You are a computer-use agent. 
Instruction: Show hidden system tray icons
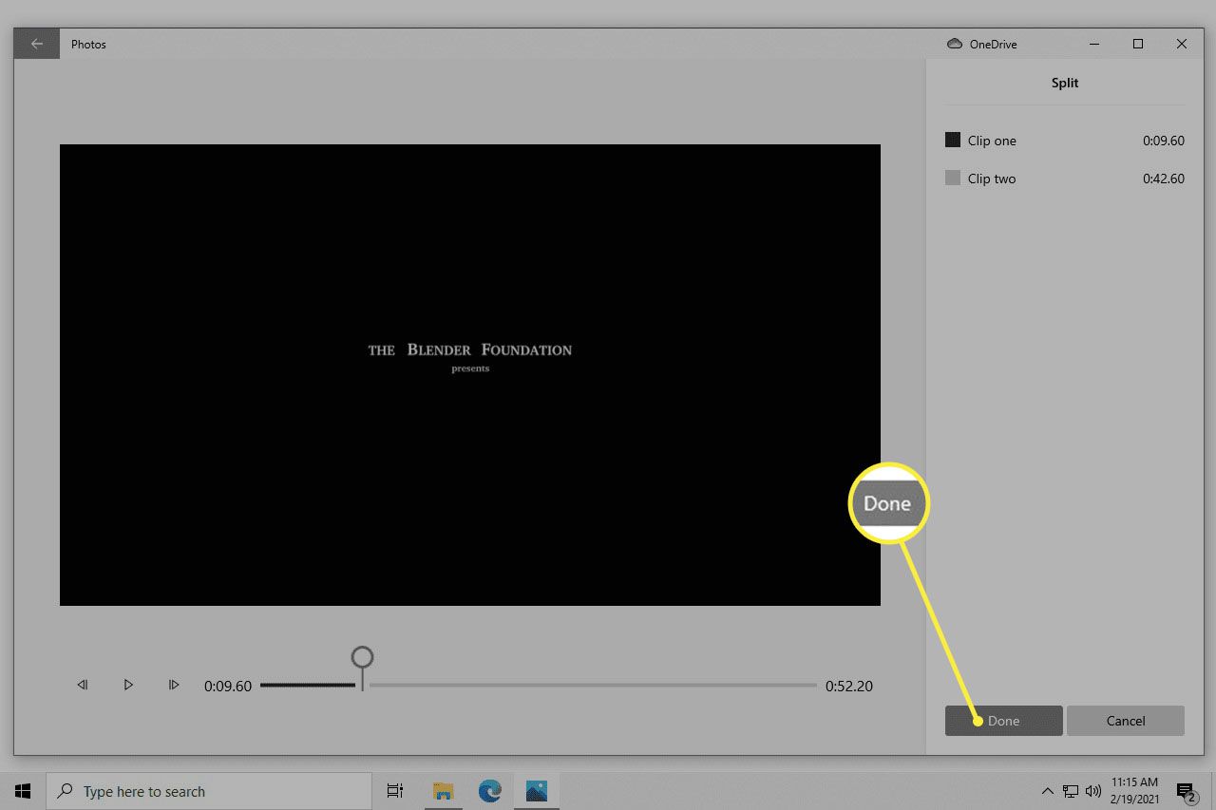pos(1048,791)
